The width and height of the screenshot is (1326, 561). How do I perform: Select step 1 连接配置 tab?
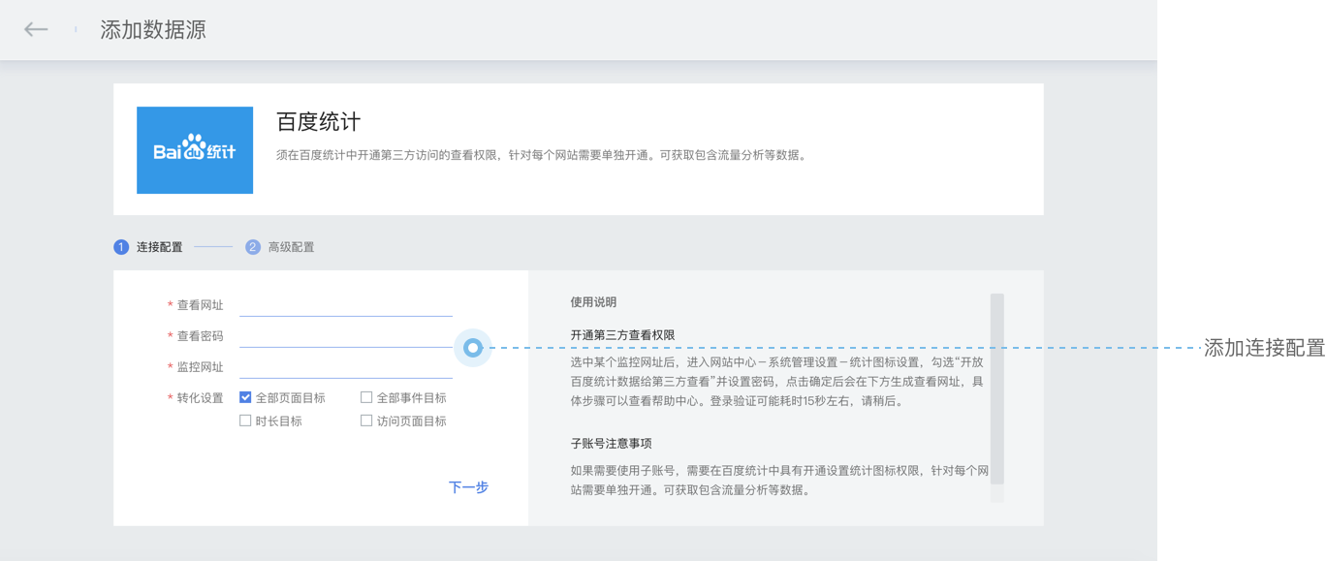(148, 247)
